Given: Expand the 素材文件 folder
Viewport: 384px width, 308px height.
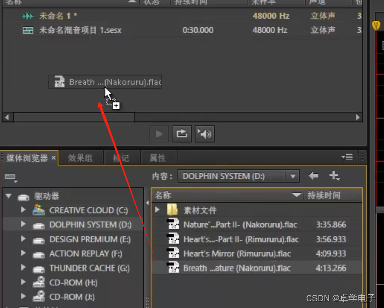Looking at the screenshot, I should [157, 210].
